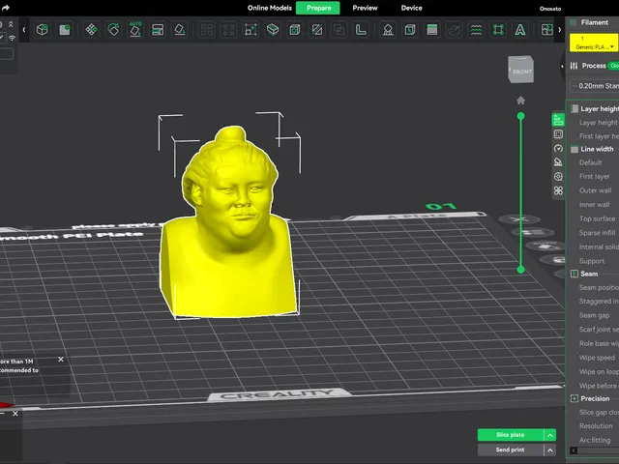The image size is (619, 464).
Task: Click the double up chevron at top left
Action: coord(11,24)
